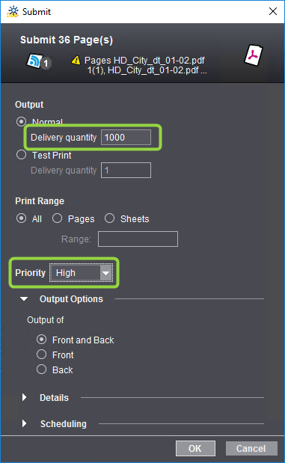This screenshot has width=285, height=463.
Task: Close the Submit dialog window
Action: 273,11
